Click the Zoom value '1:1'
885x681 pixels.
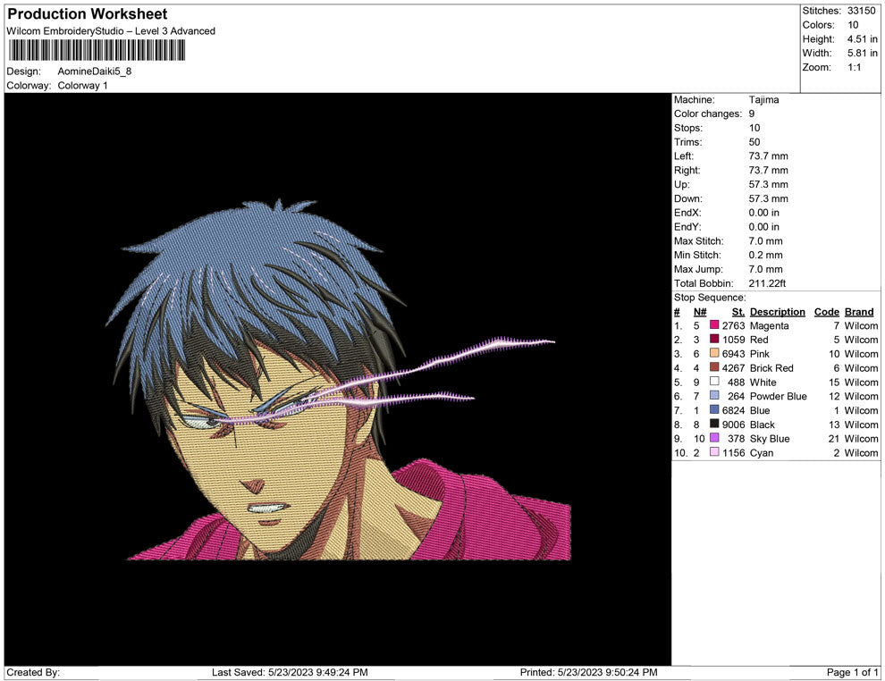[854, 67]
